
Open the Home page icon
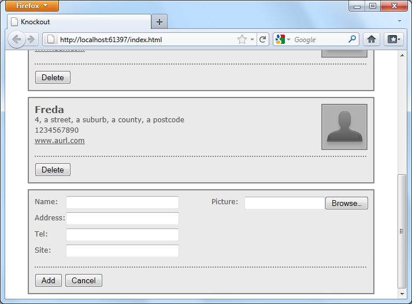(372, 40)
